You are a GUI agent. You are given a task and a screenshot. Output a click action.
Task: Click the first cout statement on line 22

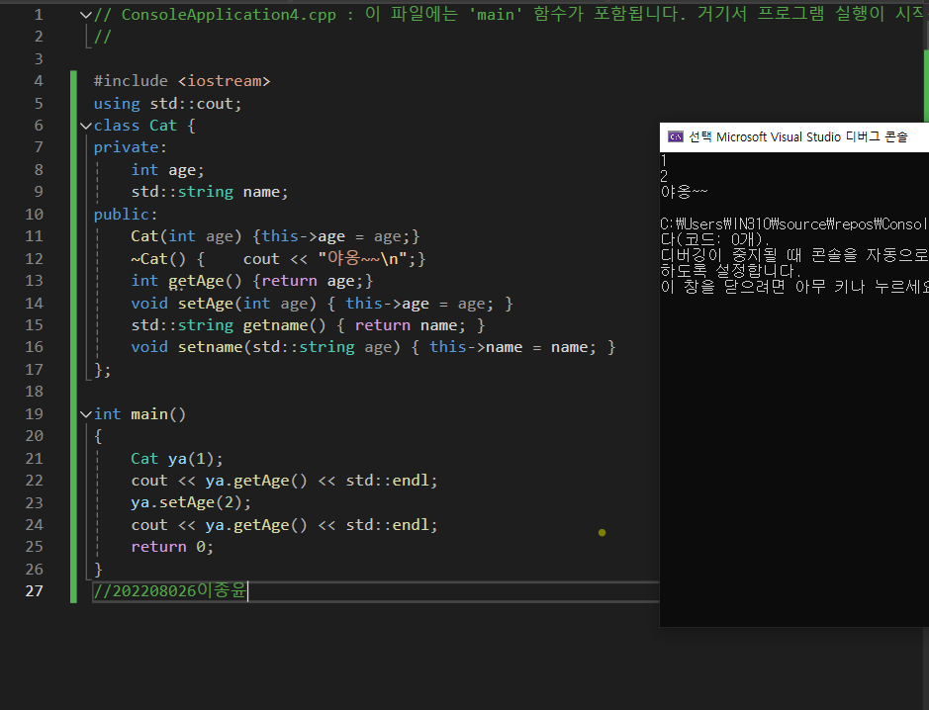click(284, 481)
